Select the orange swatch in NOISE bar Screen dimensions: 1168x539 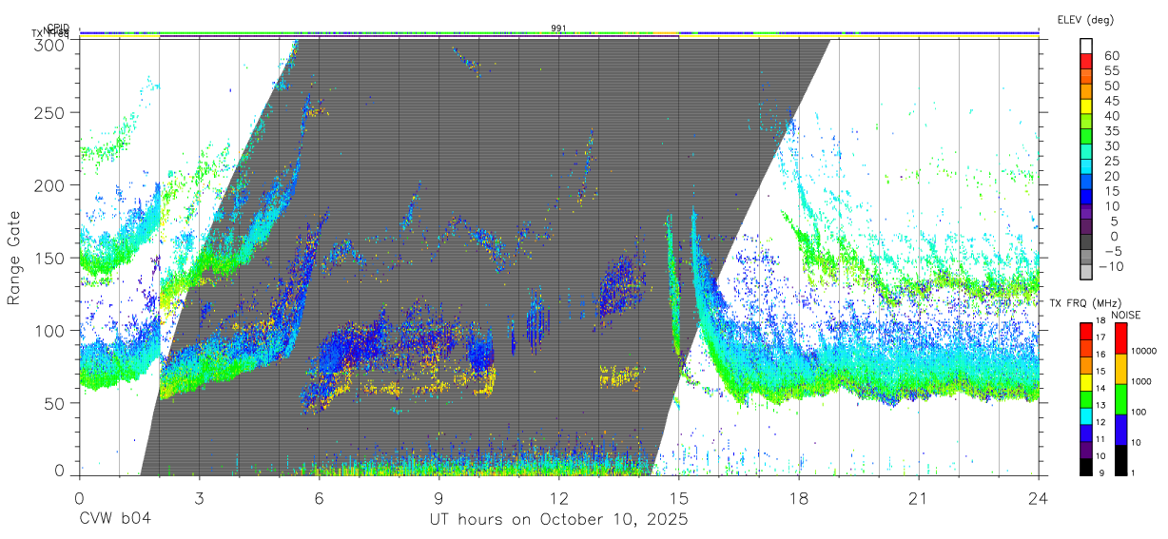1119,368
